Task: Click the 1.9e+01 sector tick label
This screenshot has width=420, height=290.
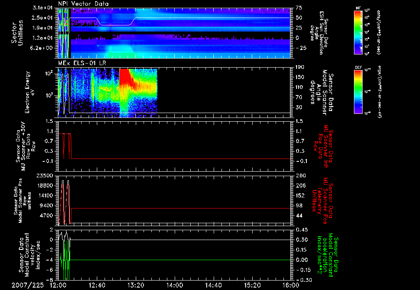Action: pyautogui.click(x=43, y=28)
